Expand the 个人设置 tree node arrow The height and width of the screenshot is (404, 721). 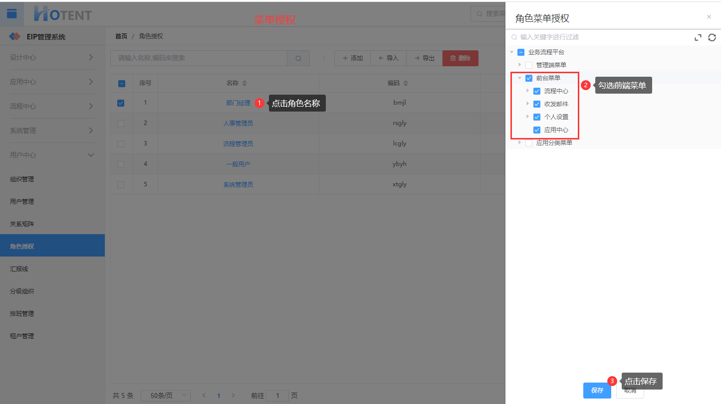point(528,117)
